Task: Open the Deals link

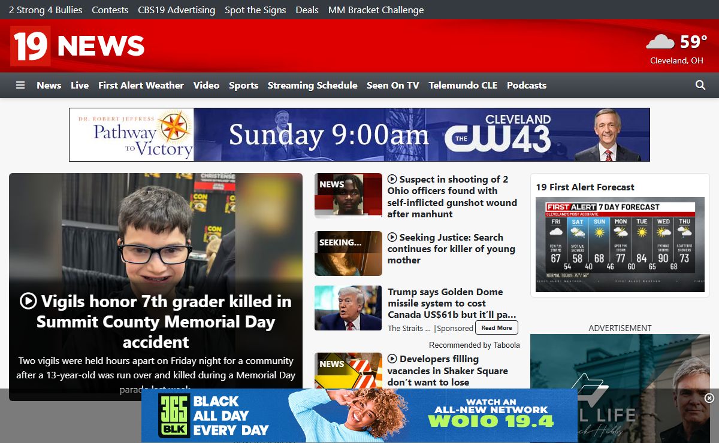Action: [307, 10]
